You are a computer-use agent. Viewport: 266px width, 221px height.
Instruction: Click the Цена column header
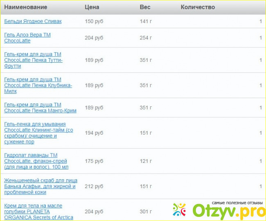pos(92,7)
